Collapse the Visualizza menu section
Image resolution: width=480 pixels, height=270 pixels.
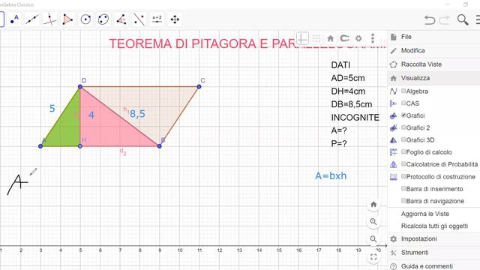tap(433, 78)
